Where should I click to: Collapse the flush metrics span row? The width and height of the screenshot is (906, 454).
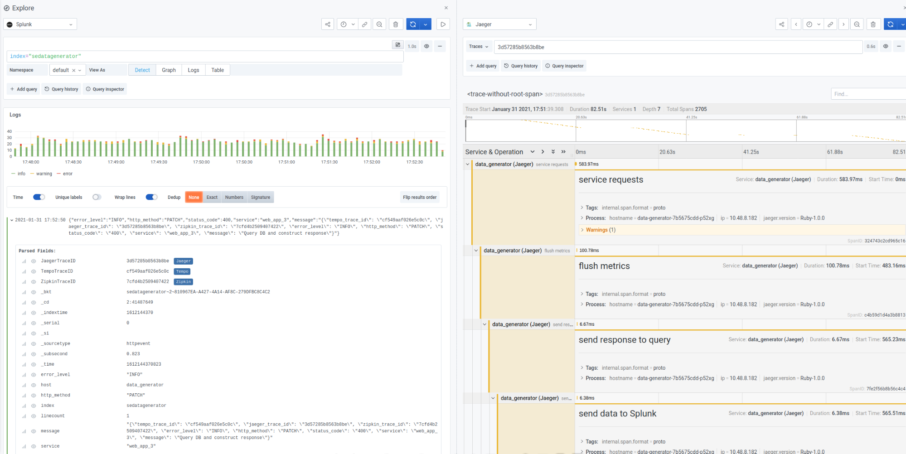pyautogui.click(x=476, y=250)
